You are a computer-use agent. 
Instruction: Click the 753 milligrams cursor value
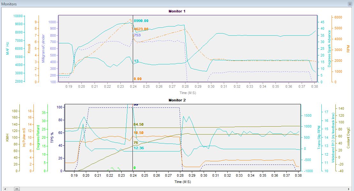pyautogui.click(x=137, y=35)
